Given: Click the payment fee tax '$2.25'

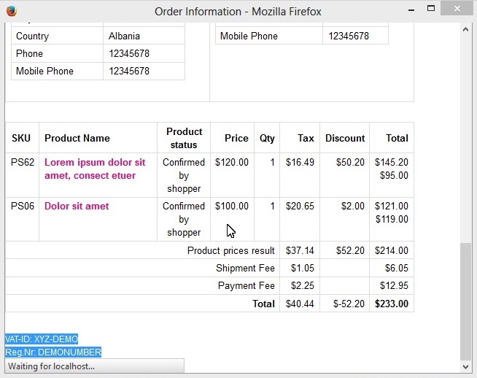Looking at the screenshot, I should [x=303, y=286].
